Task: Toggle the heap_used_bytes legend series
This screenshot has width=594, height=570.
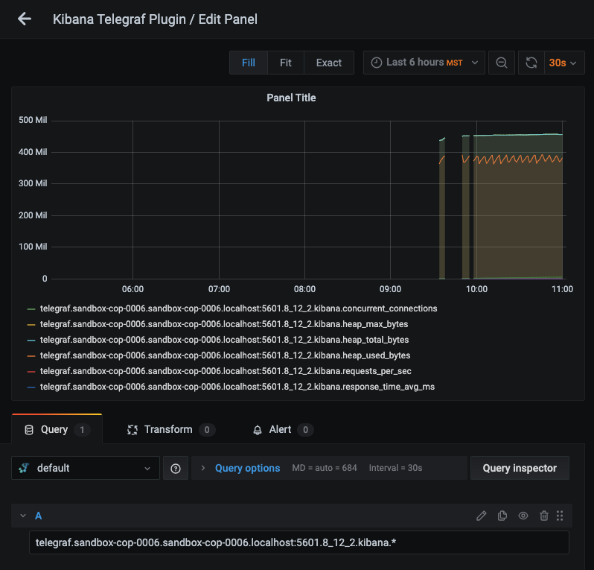Action: point(225,355)
